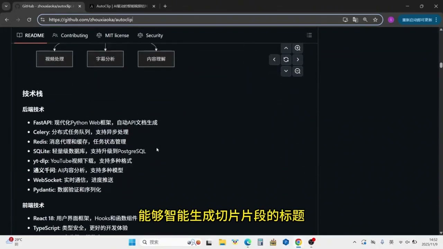Open the README outline list icon
Image resolution: width=443 pixels, height=249 pixels.
point(309,35)
